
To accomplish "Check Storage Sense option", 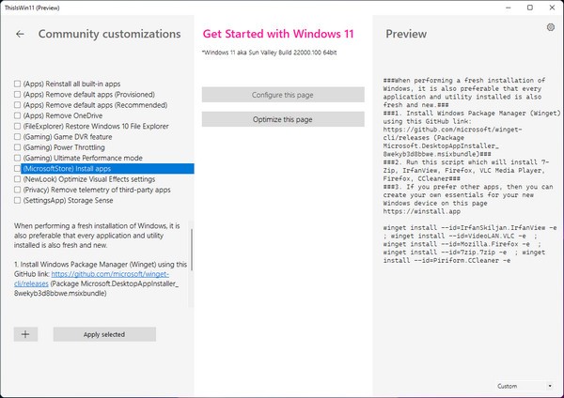I will click(18, 200).
